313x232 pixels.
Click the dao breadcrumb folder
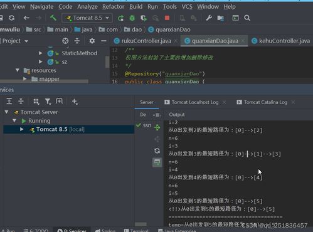coord(133,29)
